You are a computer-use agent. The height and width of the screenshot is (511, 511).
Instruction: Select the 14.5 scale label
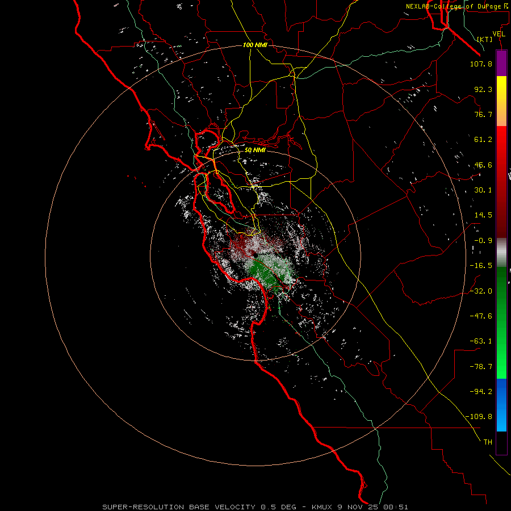pos(483,215)
